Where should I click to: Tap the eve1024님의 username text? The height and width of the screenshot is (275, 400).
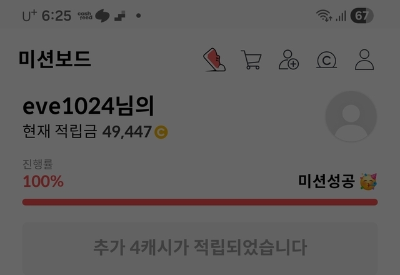point(88,106)
